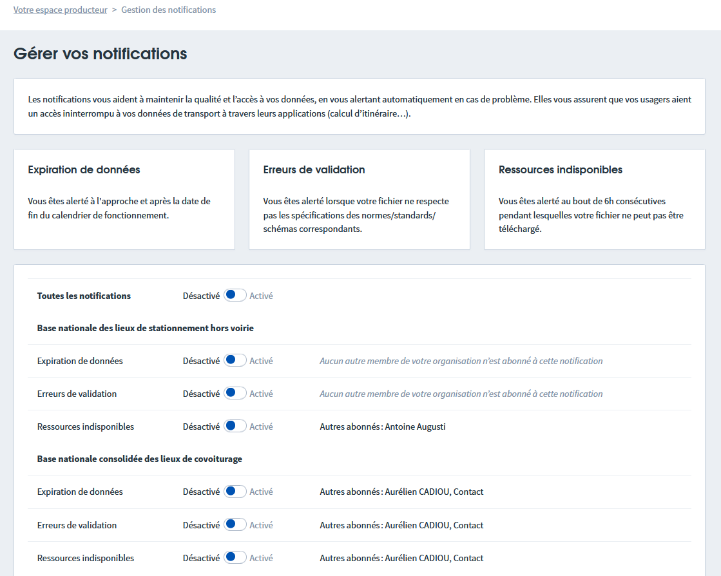Open the 'Votre espace producteur' breadcrumb link
The width and height of the screenshot is (721, 576).
[60, 10]
